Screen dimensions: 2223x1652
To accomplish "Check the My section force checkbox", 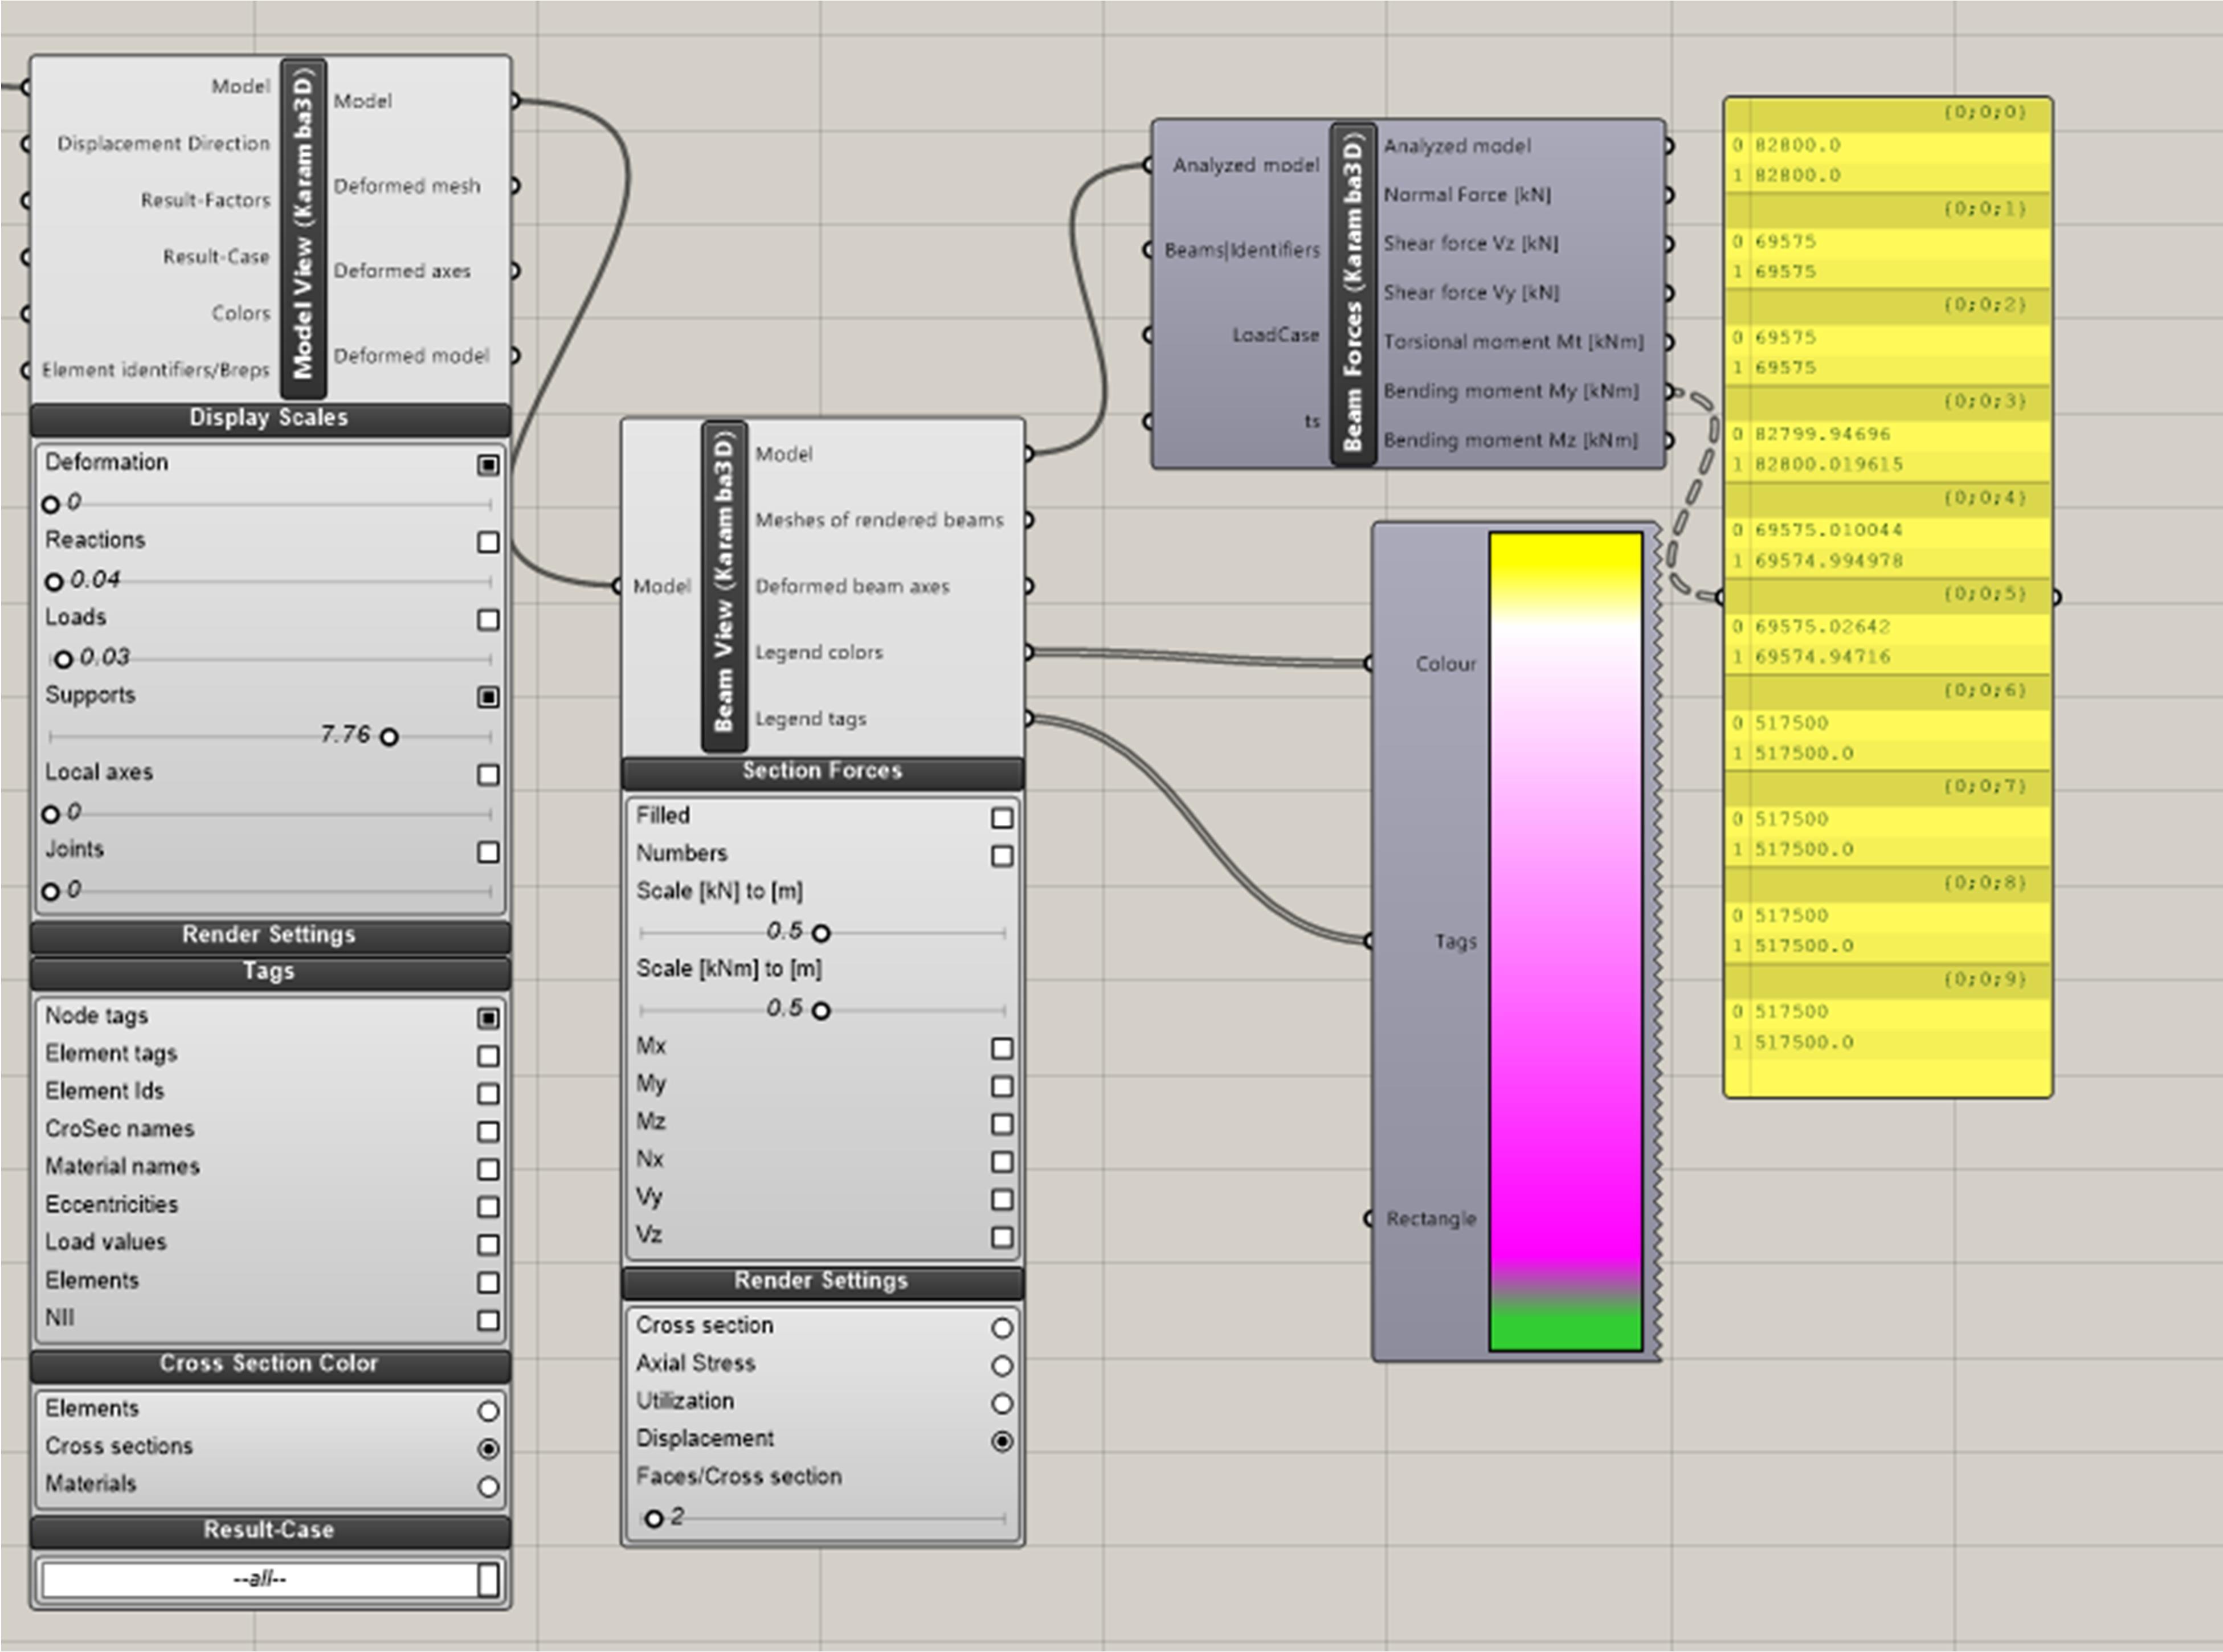I will [1002, 1086].
